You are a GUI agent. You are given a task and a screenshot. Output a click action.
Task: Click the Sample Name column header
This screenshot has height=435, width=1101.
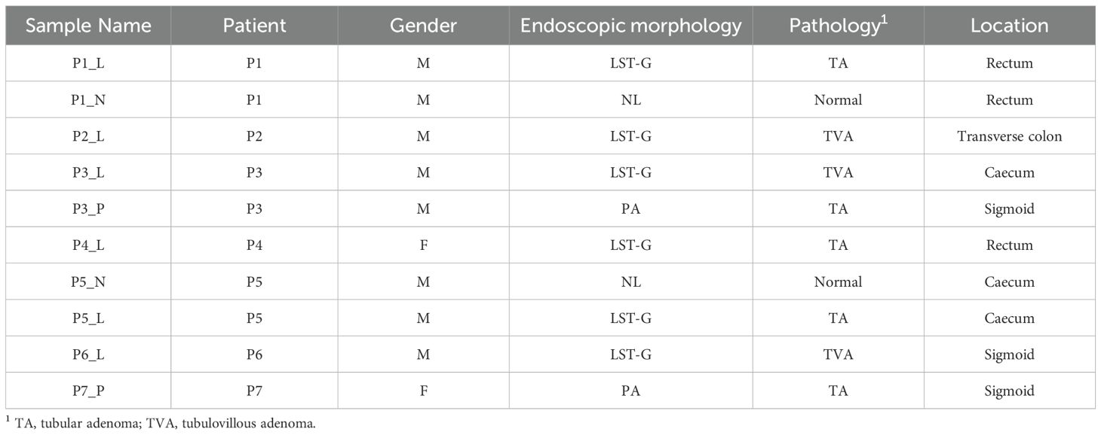tap(88, 26)
